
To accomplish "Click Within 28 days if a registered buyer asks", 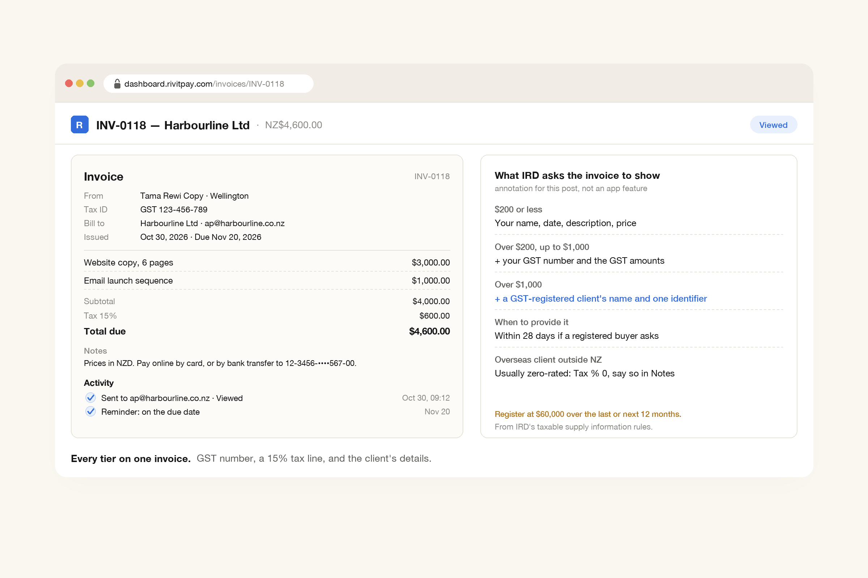I will 576,336.
